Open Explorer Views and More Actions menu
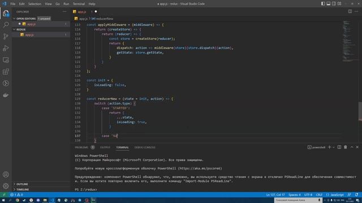 [64, 11]
